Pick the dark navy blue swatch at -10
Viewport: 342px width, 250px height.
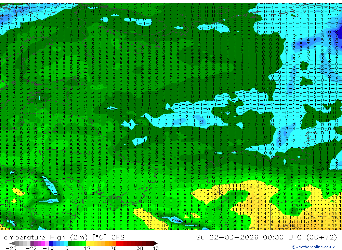[51, 243]
